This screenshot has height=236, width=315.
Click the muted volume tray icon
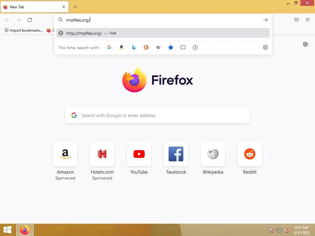tap(286, 230)
